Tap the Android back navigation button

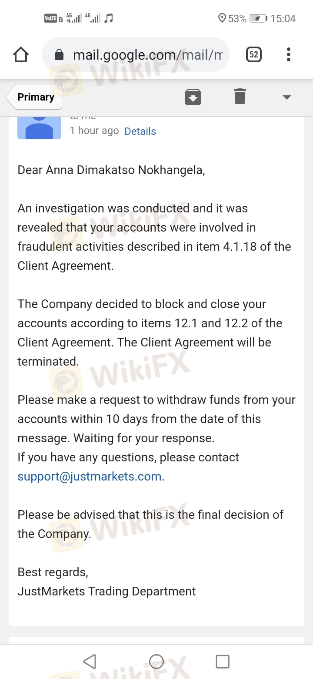(90, 662)
